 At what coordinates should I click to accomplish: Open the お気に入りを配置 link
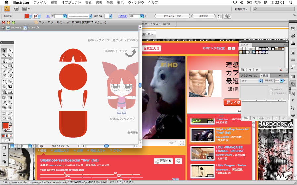[x=213, y=48]
